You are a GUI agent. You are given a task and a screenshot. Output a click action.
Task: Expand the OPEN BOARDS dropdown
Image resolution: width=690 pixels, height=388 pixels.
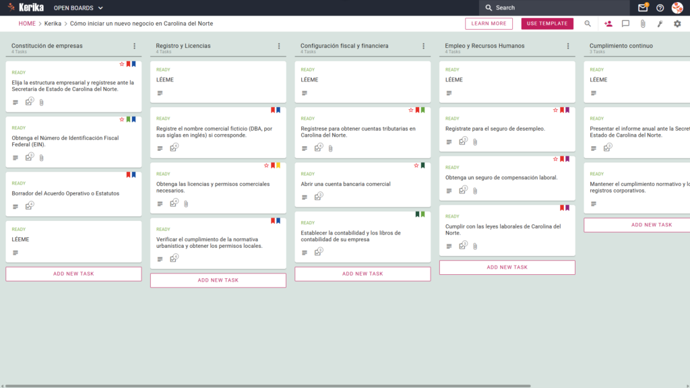[x=78, y=8]
